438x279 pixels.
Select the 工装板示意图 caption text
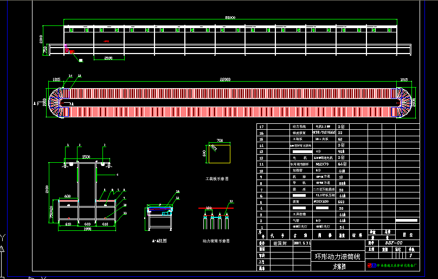(217, 178)
